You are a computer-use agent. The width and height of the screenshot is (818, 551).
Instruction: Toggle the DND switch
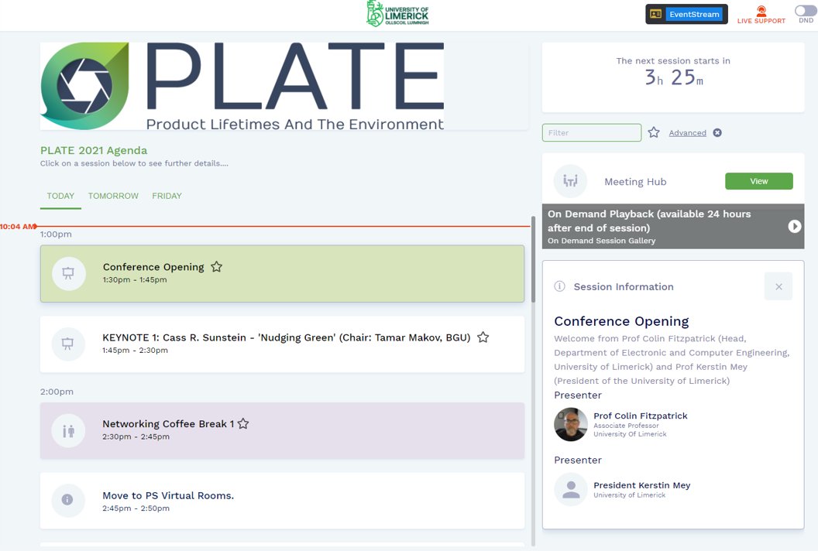click(806, 10)
